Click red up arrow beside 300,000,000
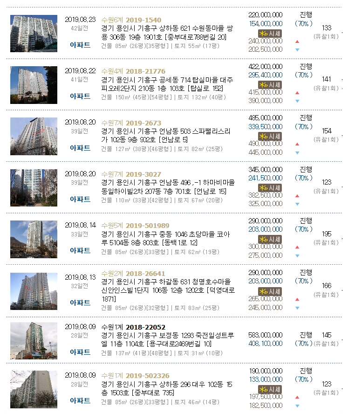Viewport: 348px width, 420px height. tap(297, 247)
